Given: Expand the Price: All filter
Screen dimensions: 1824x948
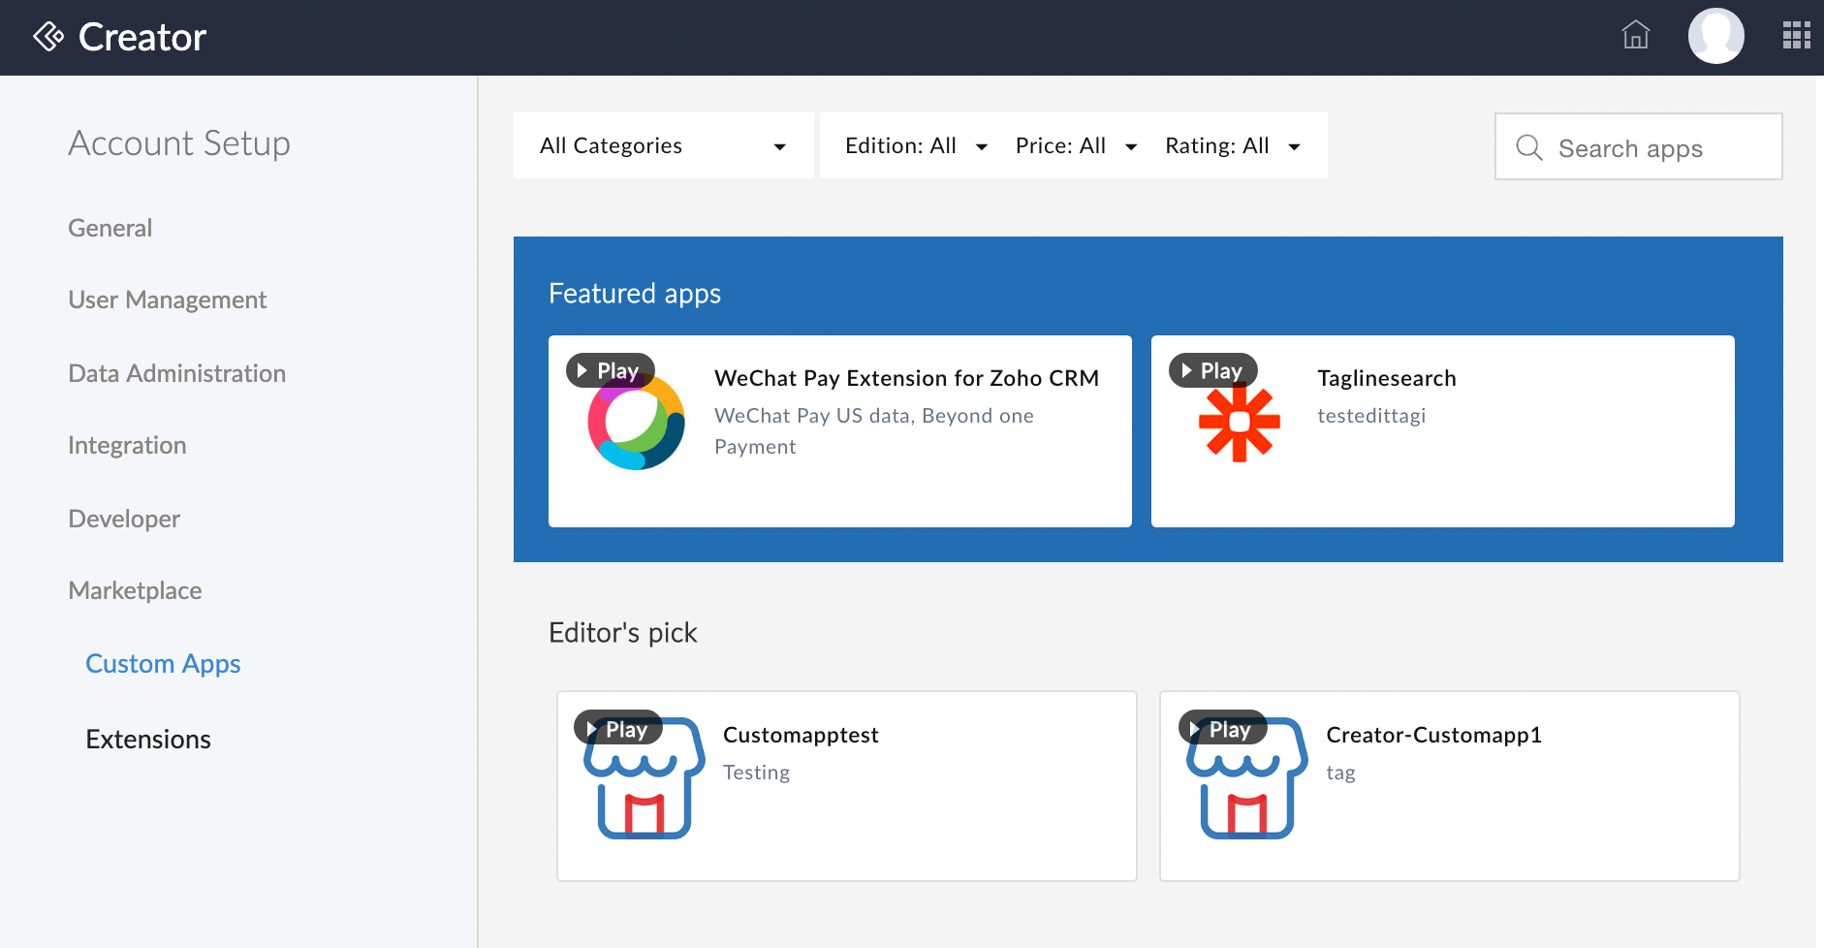Looking at the screenshot, I should click(x=1076, y=145).
